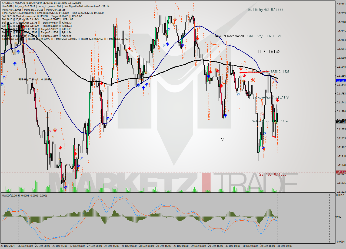
Task: Click the '31 Dec 00:00' time axis label
Action: (x=285, y=246)
